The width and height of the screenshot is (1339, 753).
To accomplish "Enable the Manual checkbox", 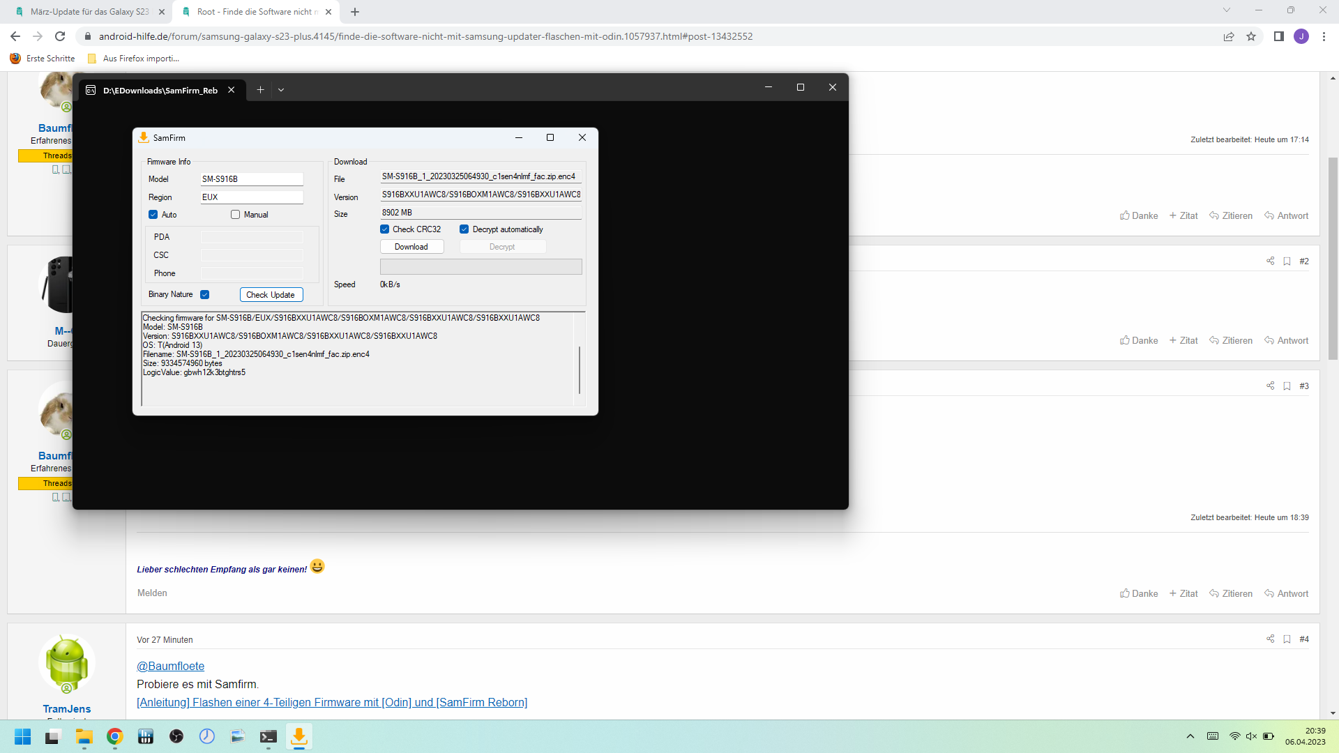I will [236, 215].
